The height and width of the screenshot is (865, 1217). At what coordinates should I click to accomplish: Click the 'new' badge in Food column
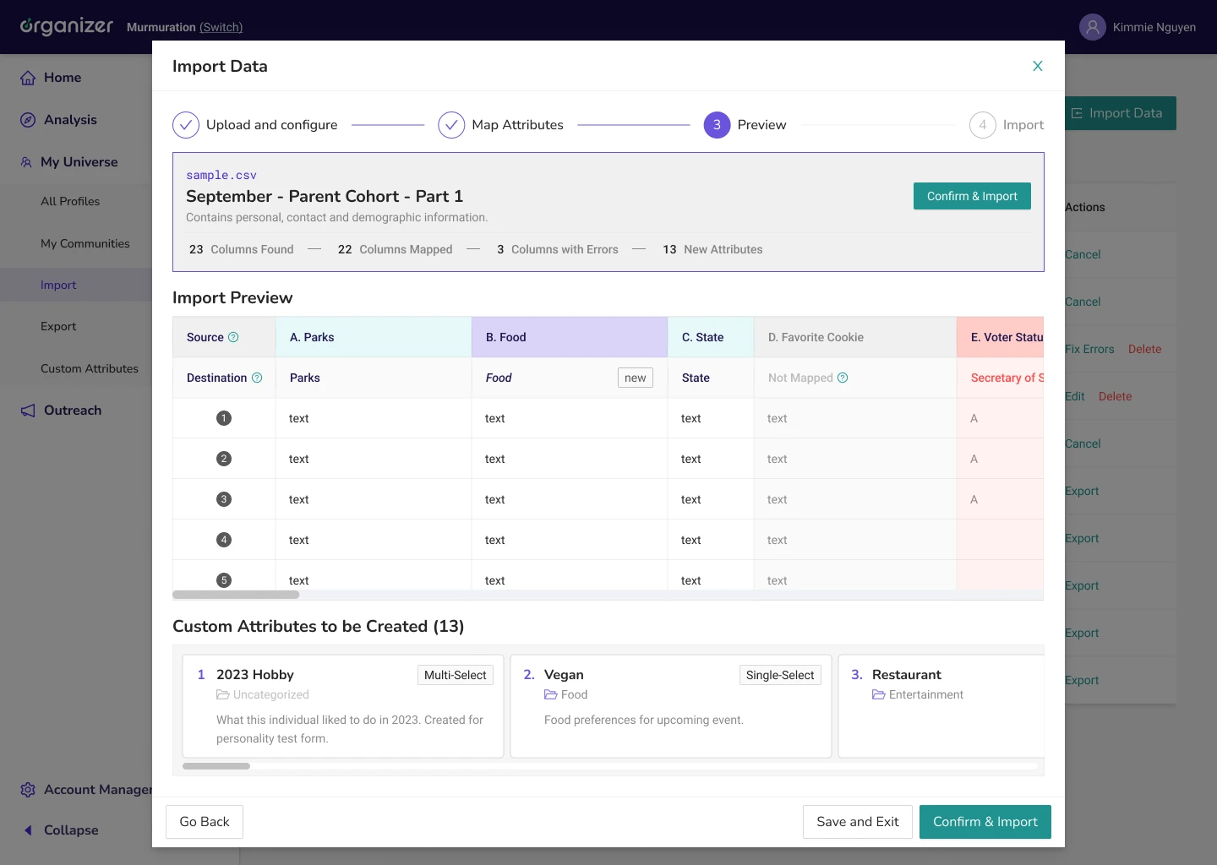click(x=636, y=378)
